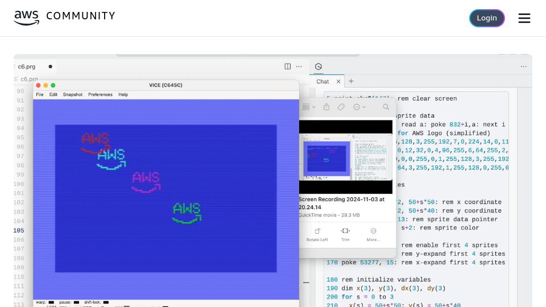Open Edit menu in VICE window
The width and height of the screenshot is (546, 307).
tap(53, 94)
